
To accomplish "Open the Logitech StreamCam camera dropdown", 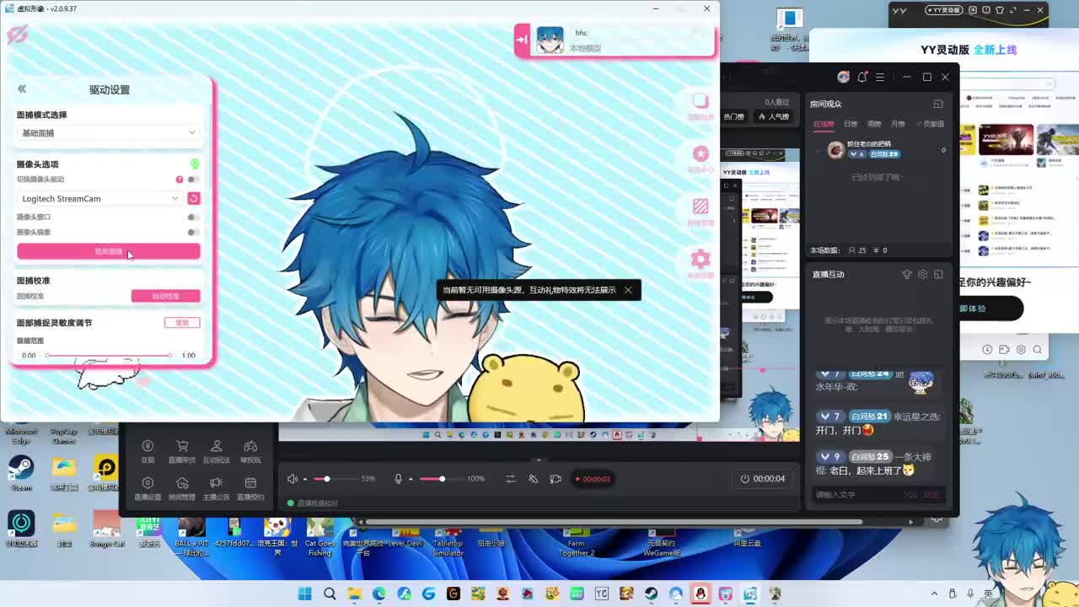I will 99,199.
